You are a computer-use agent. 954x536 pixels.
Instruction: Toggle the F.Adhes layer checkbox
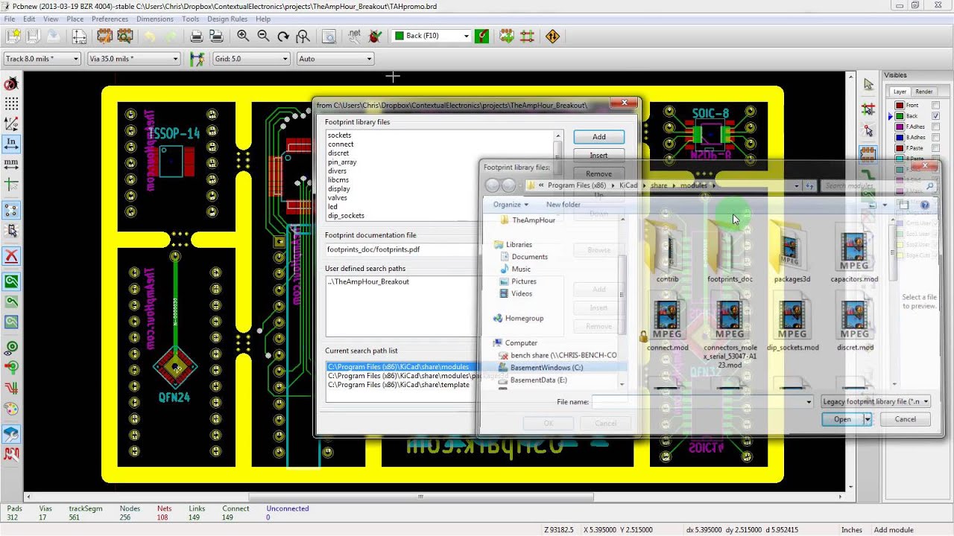pos(935,127)
